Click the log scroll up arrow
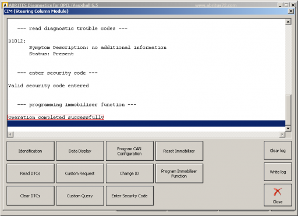298x216 pixels. [288, 22]
